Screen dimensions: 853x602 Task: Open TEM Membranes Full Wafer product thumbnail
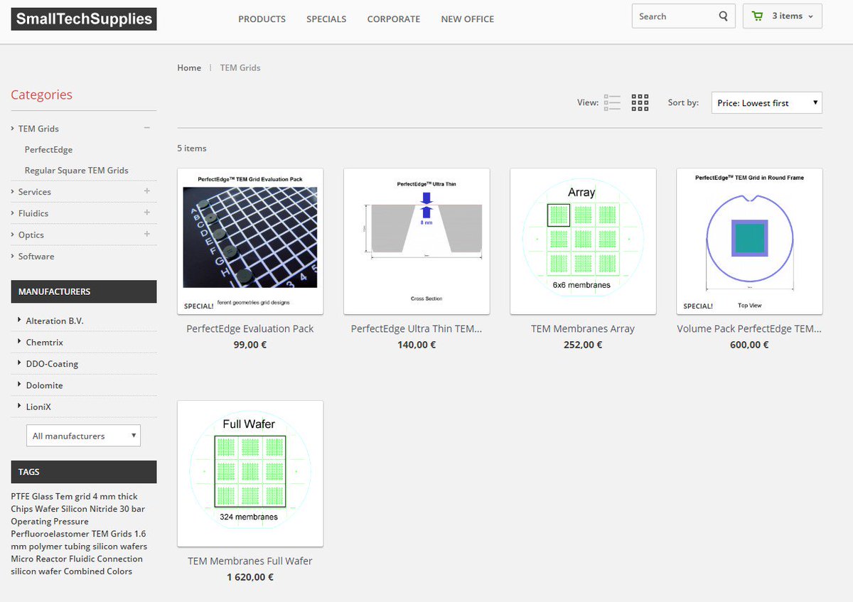[x=250, y=472]
